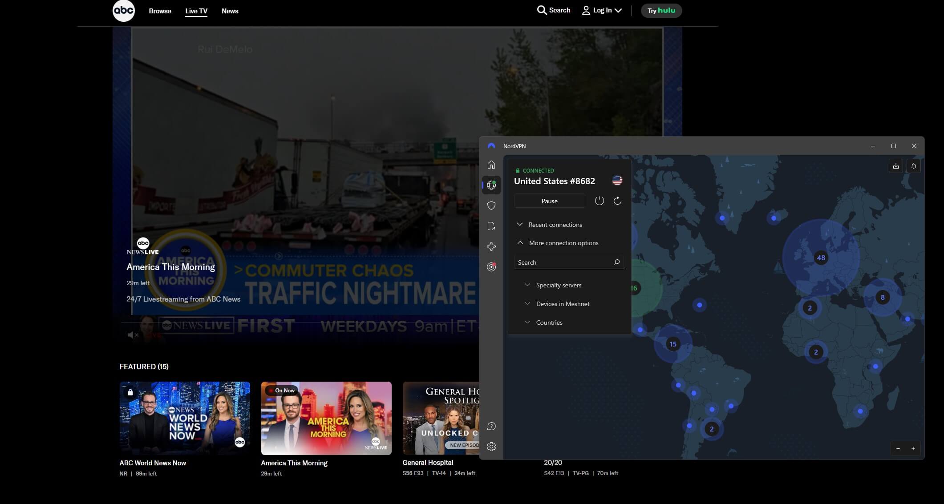Screen dimensions: 944x504
Task: Toggle the NordVPN connection pause button
Action: tap(549, 201)
